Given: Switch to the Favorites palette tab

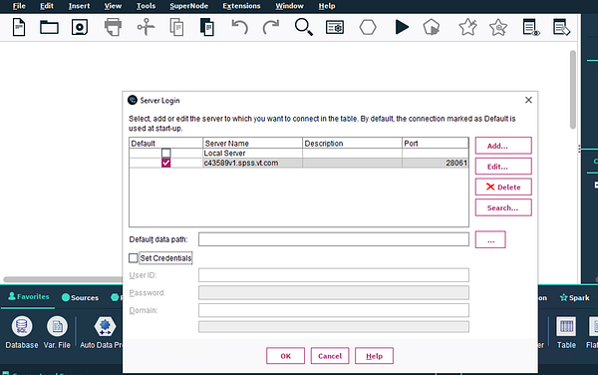Looking at the screenshot, I should tap(29, 297).
